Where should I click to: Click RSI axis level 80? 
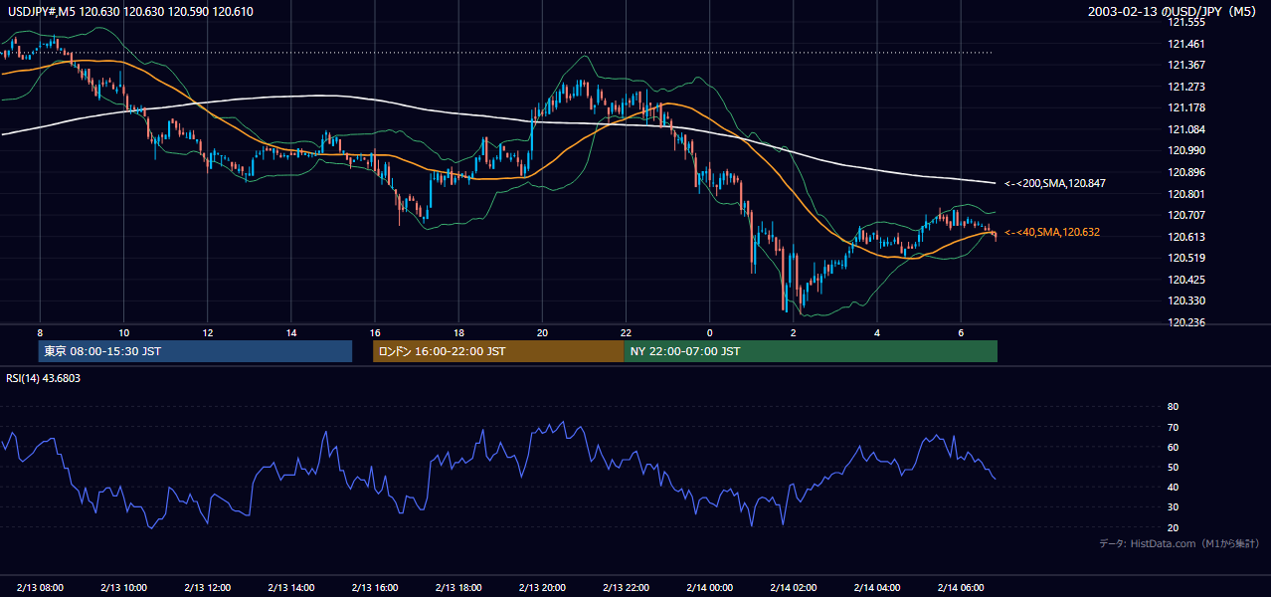[1174, 407]
